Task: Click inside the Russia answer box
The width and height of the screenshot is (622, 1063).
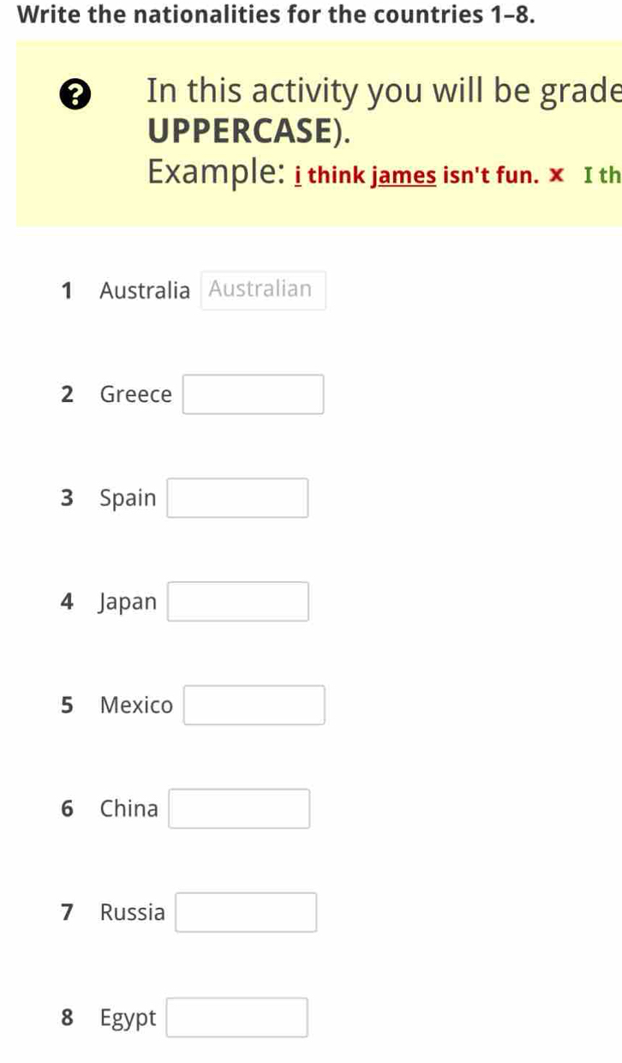Action: pos(246,912)
